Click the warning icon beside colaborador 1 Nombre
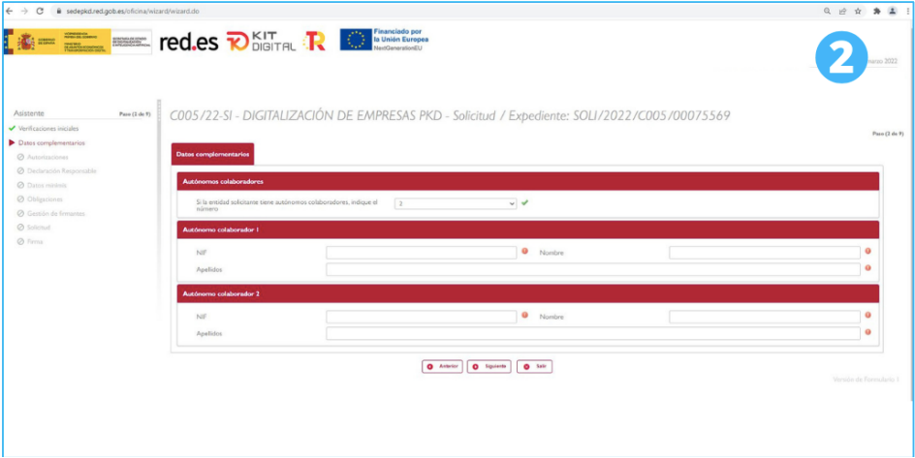Screen dimensions: 915x458 (868, 251)
